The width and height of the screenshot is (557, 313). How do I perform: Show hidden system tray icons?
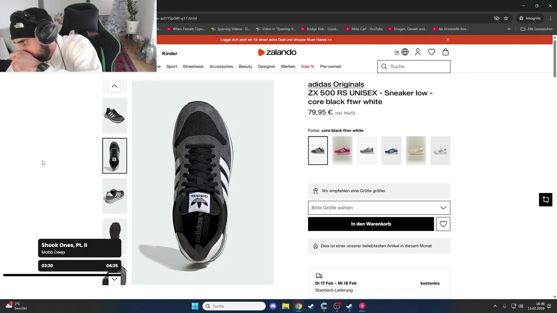point(495,306)
